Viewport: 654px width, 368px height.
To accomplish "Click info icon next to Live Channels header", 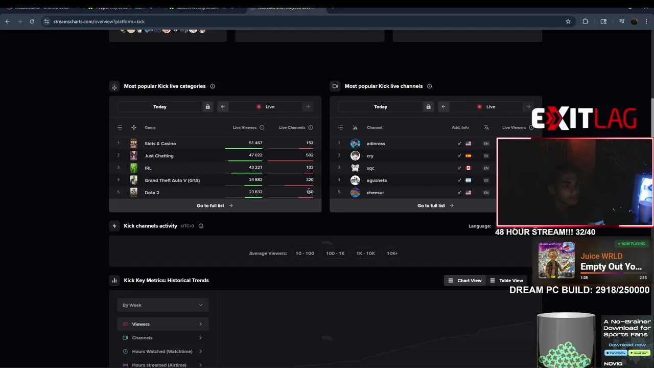I will tap(311, 127).
